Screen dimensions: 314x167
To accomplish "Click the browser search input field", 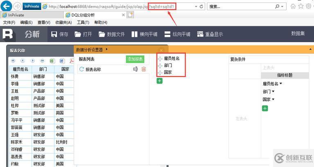I will tap(240, 7).
